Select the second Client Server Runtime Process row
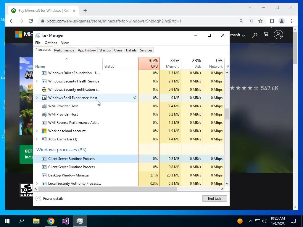 coord(129,167)
